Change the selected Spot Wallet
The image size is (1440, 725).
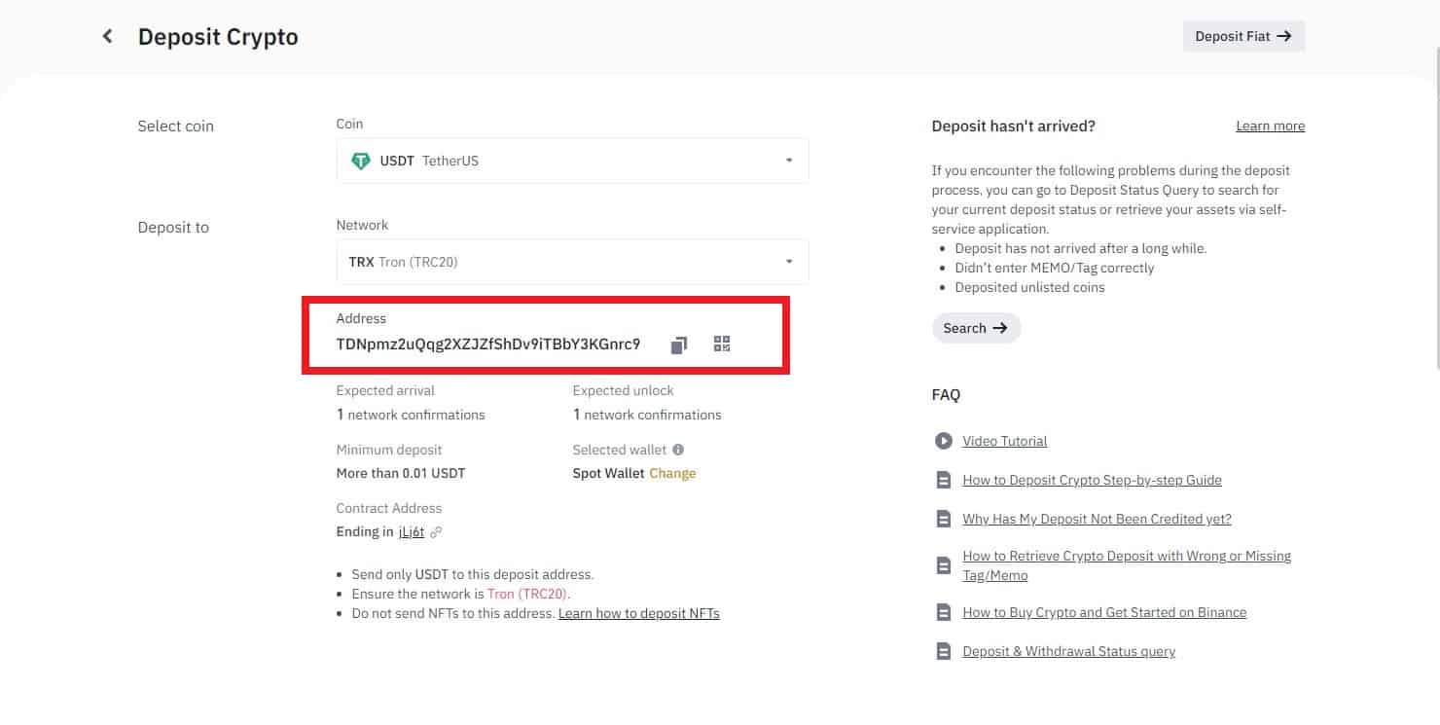pyautogui.click(x=672, y=474)
